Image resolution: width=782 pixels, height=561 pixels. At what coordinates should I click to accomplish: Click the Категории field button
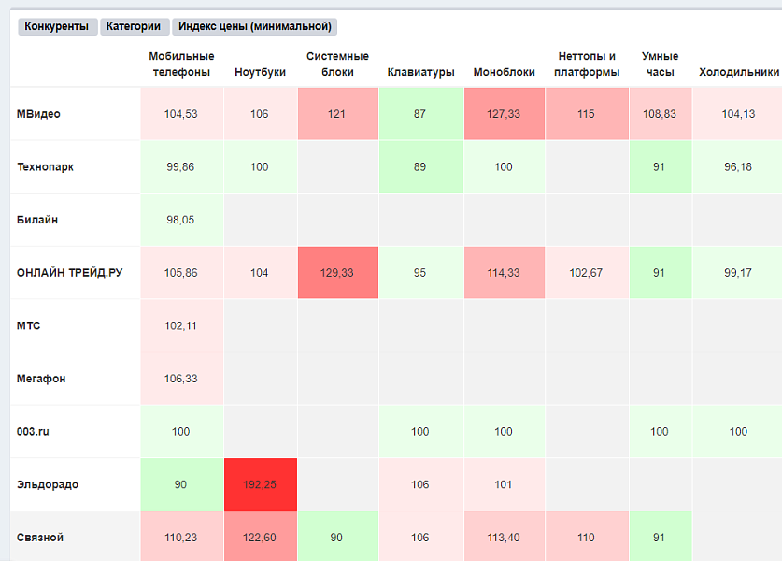134,27
